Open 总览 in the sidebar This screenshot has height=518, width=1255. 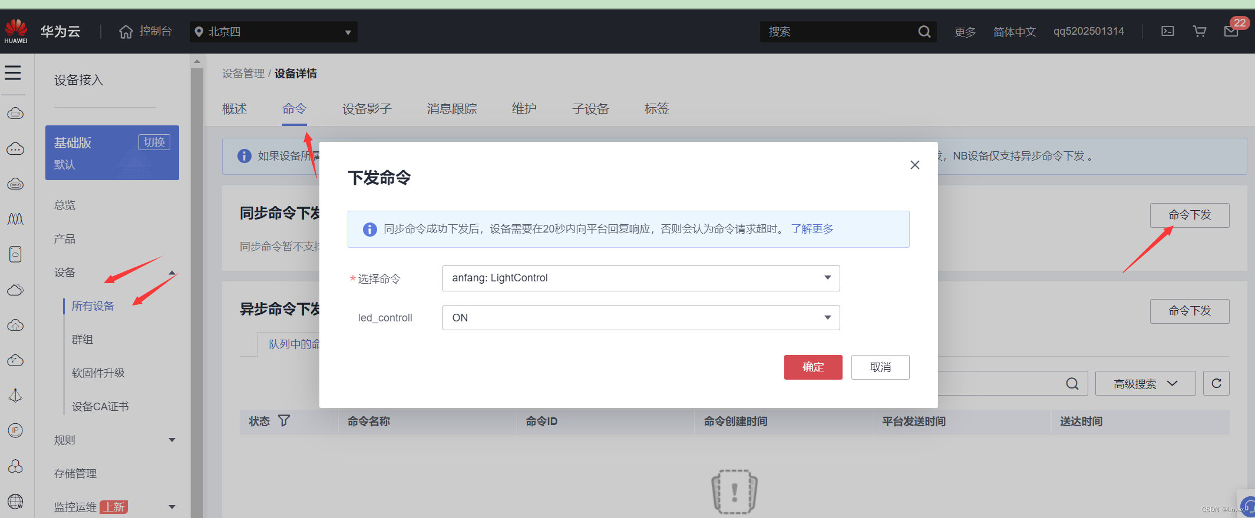tap(65, 205)
